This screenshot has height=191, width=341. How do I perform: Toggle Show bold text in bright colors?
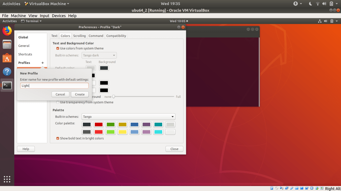(x=58, y=138)
